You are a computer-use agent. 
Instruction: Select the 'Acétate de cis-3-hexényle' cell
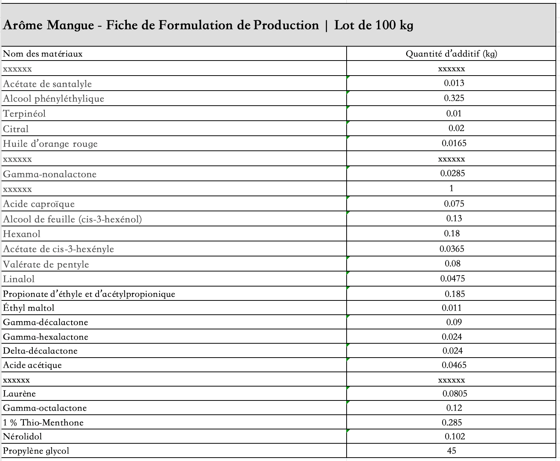[173, 249]
